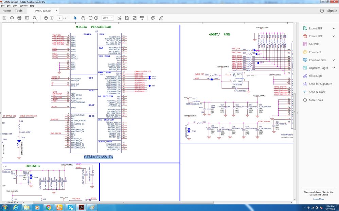
Task: Click the read mode download-bar icon
Action: tap(142, 18)
